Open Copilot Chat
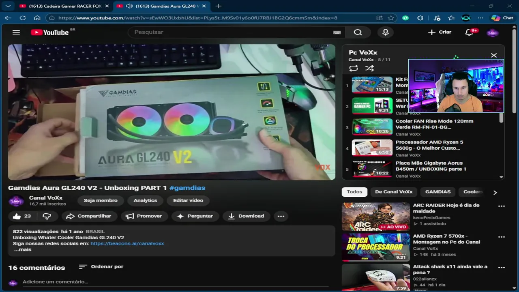This screenshot has width=519, height=292. [502, 18]
